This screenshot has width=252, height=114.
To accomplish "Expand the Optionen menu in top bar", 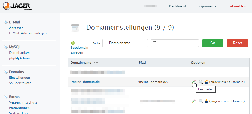I will (x=208, y=6).
